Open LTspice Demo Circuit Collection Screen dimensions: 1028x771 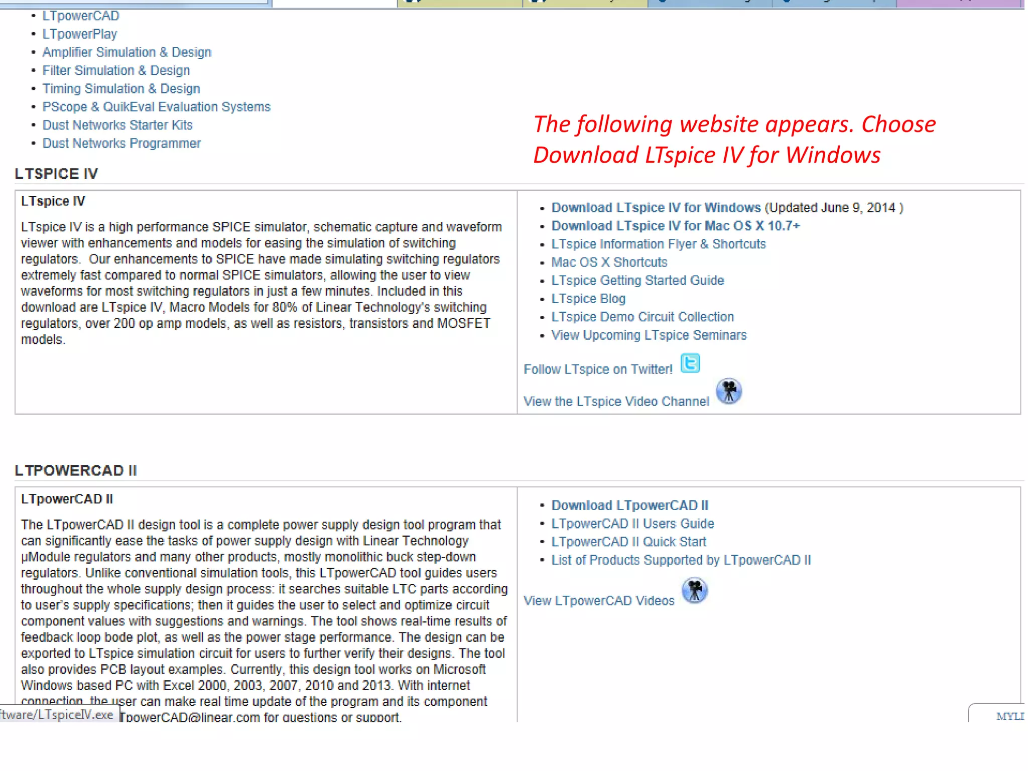642,317
